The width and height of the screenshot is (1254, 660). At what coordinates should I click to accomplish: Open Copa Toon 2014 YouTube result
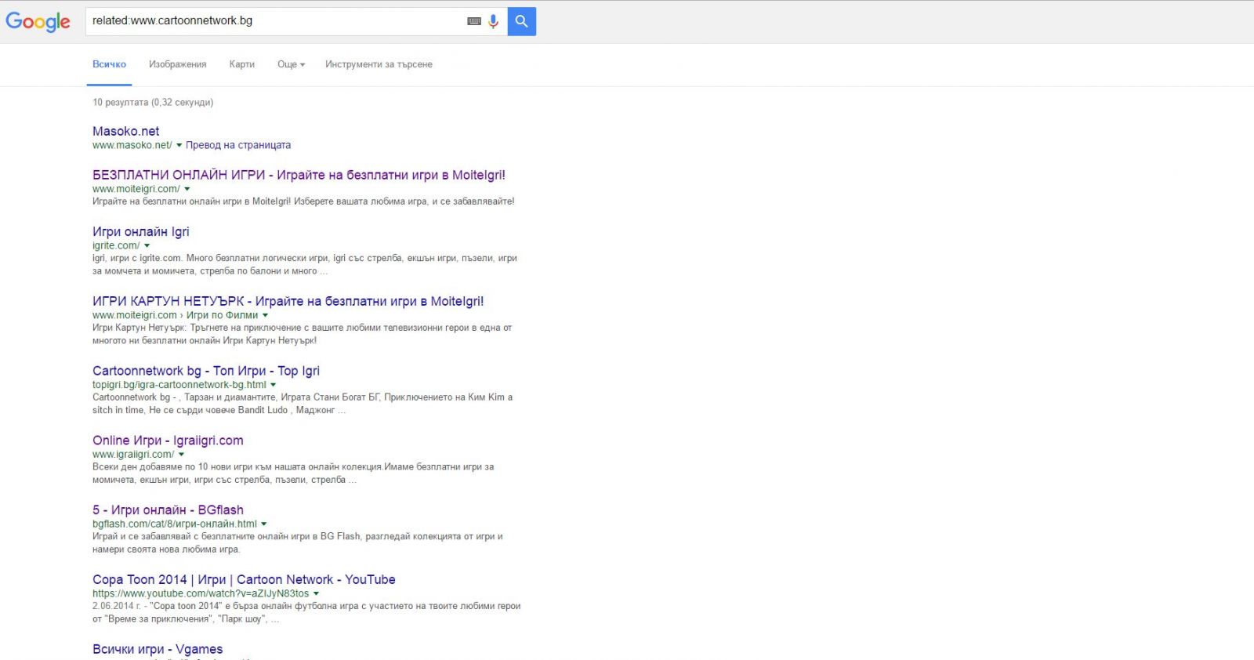(244, 579)
